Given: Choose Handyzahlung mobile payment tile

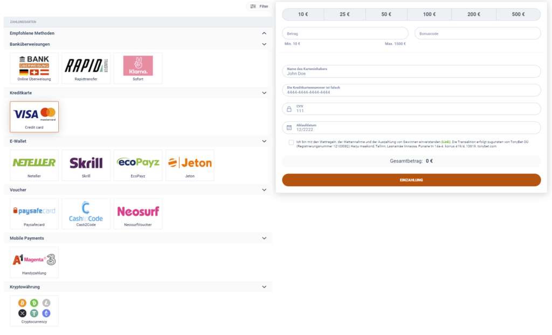Looking at the screenshot, I should point(34,262).
